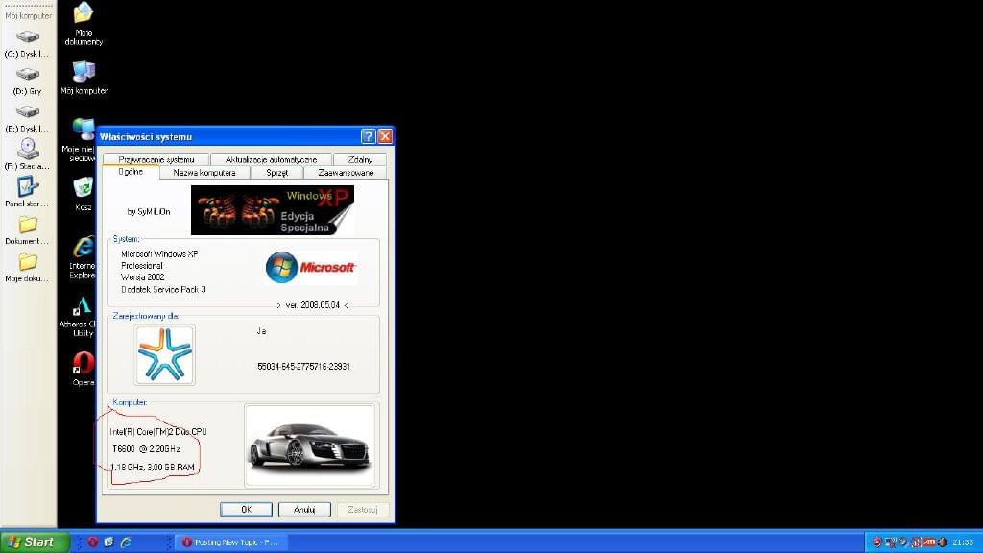Click the Intel(R) Core(TM)2 Duo CPU line

(158, 431)
